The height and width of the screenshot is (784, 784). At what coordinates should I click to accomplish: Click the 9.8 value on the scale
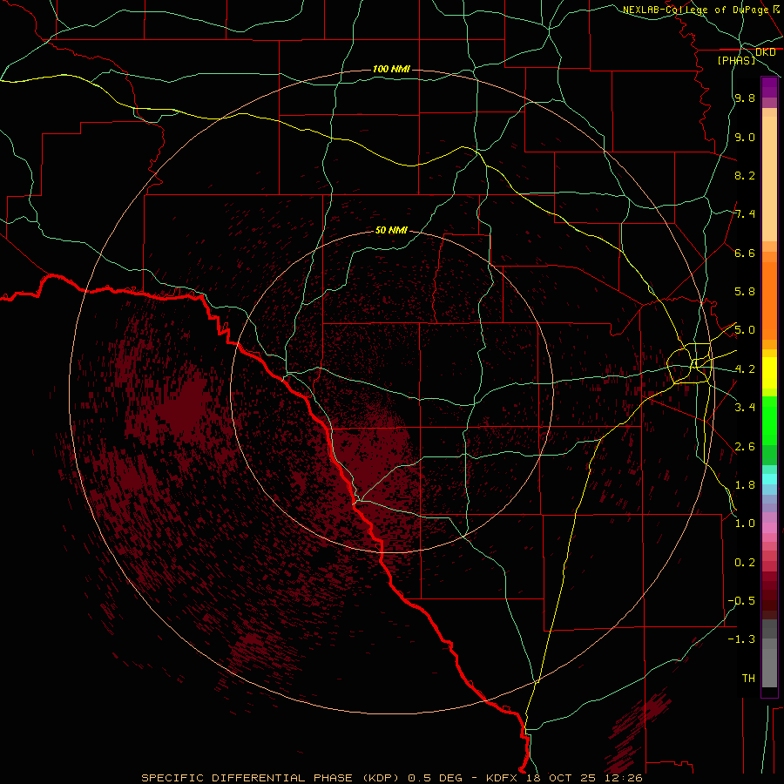[745, 98]
